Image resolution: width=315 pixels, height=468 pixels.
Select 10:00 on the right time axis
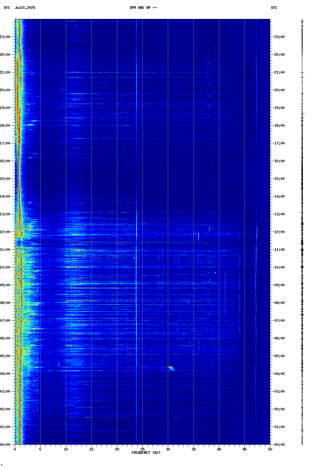click(280, 267)
